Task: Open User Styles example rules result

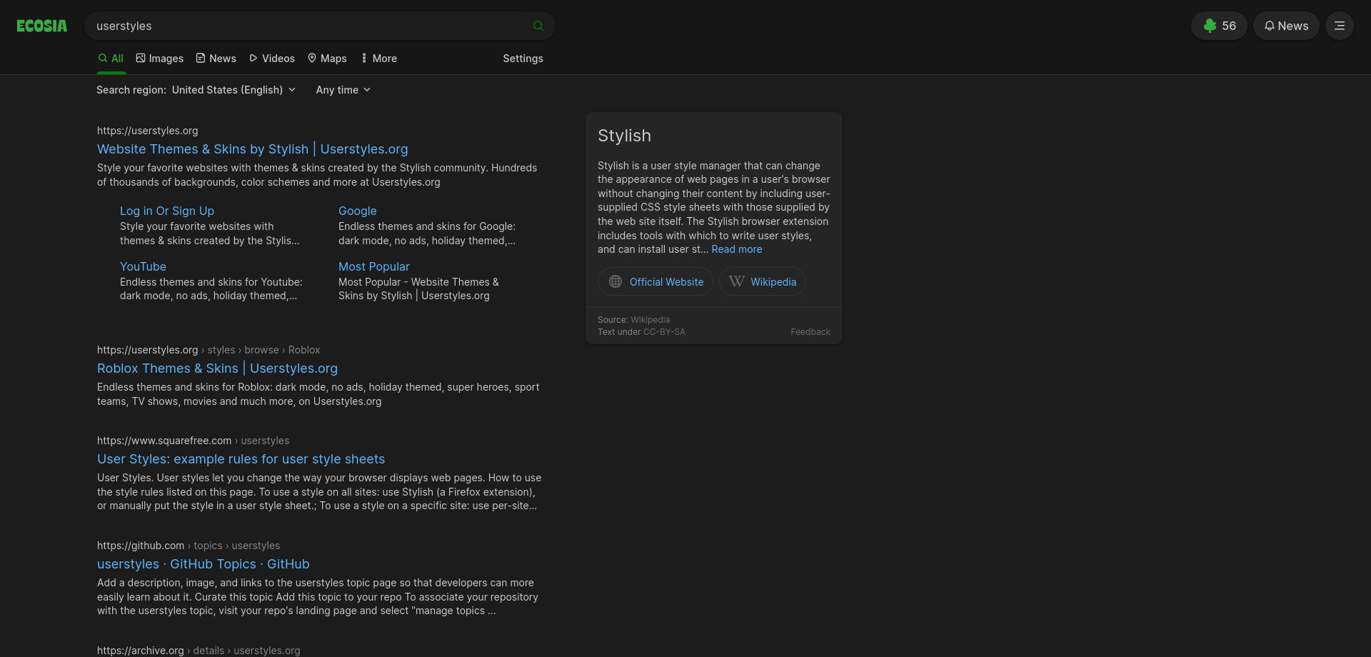Action: pos(241,459)
